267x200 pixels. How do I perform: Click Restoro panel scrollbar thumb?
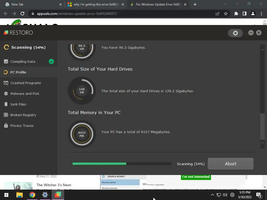[262, 126]
